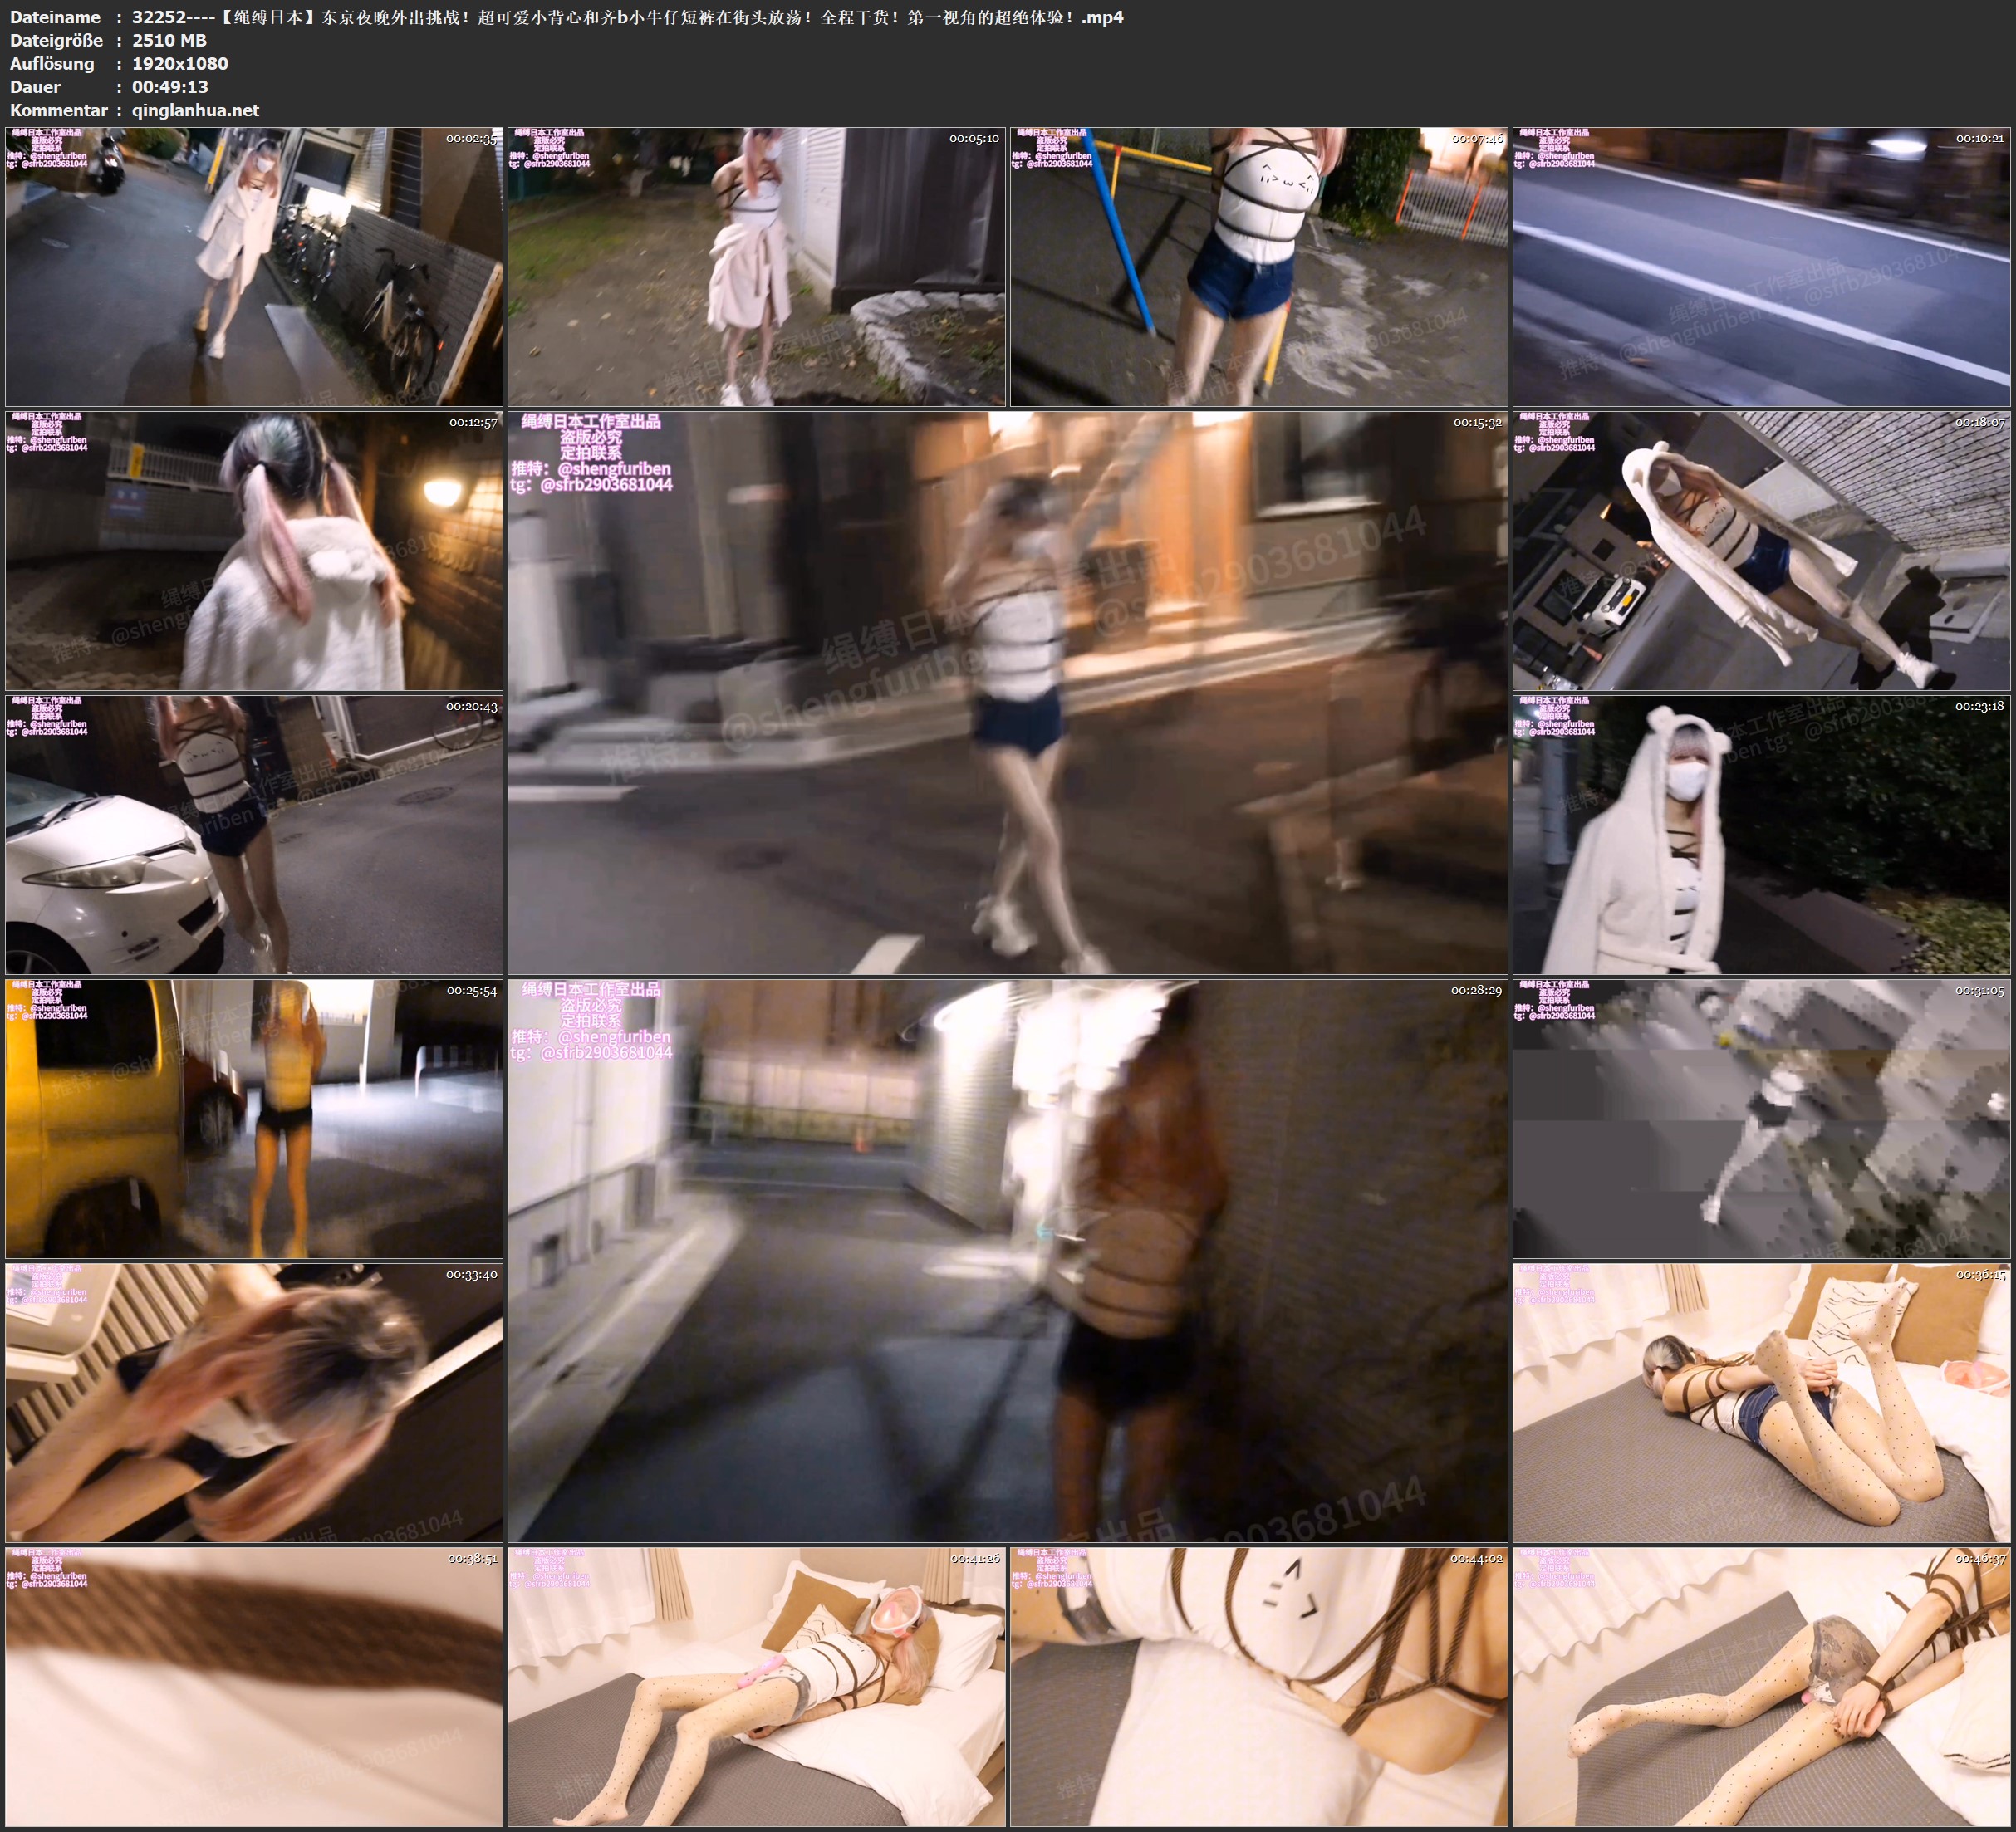This screenshot has height=1832, width=2016.
Task: Click the thumbnail at 00:23:18
Action: coord(1761,834)
